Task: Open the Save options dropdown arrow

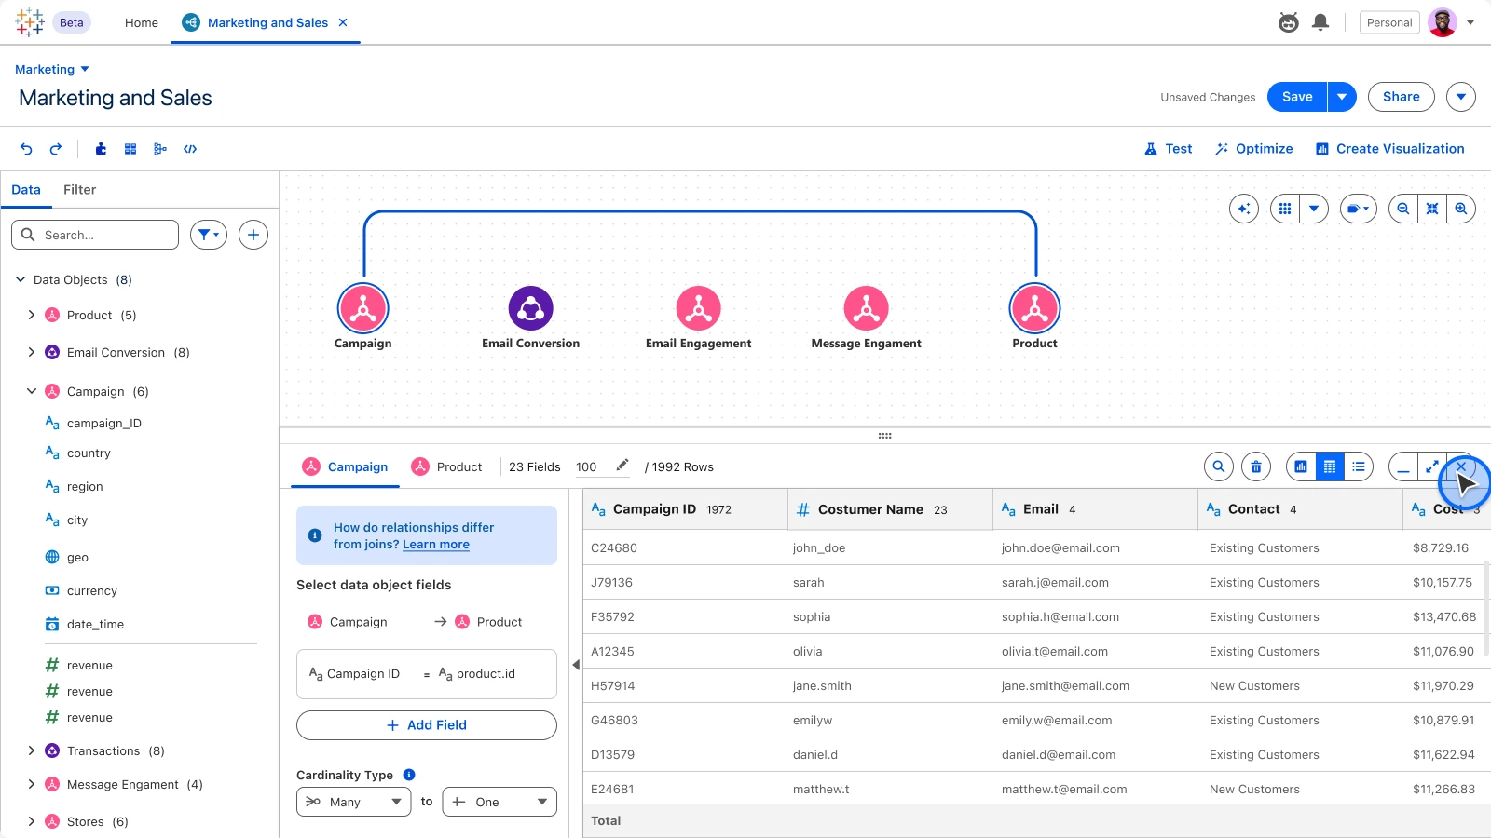Action: [x=1342, y=97]
